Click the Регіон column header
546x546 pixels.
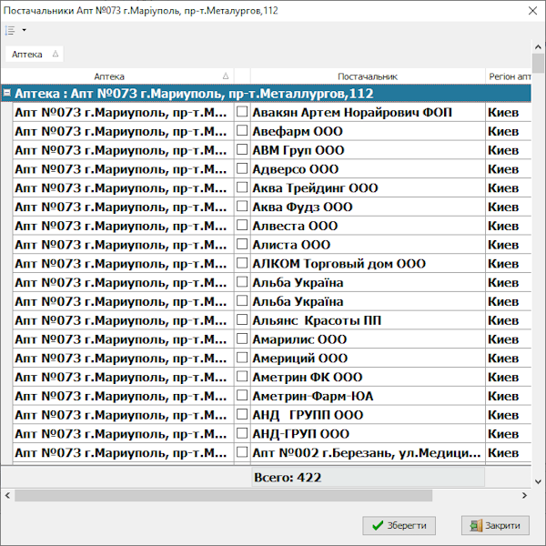509,77
